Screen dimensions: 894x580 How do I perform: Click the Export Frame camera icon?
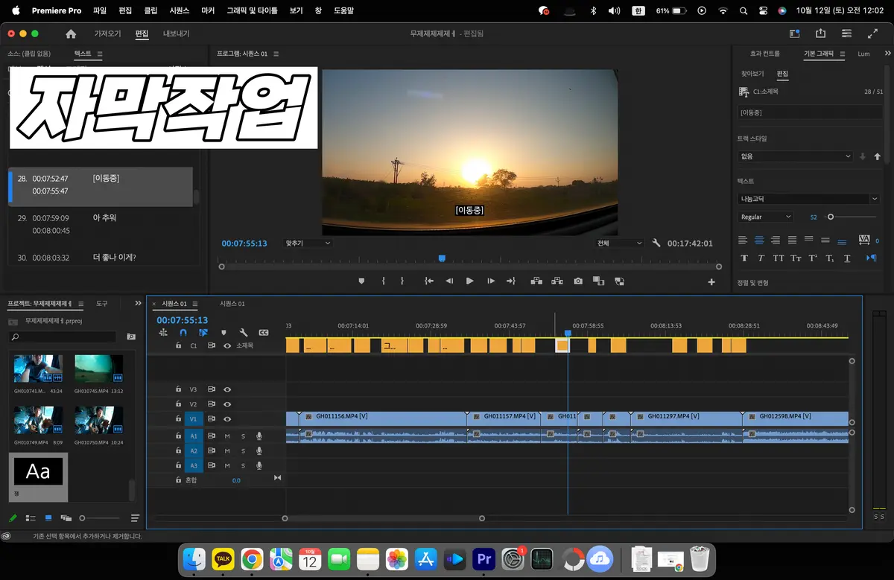(578, 281)
